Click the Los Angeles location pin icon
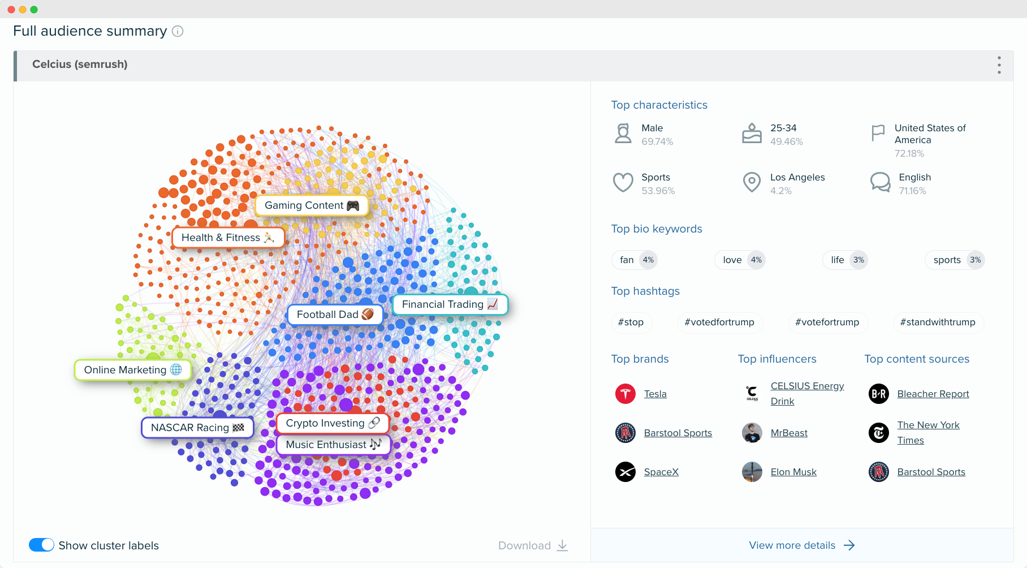 click(752, 182)
